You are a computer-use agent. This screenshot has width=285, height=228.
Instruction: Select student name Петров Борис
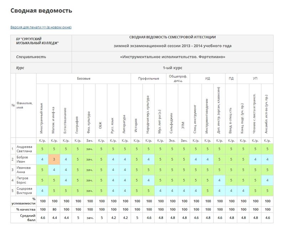coord(22,180)
